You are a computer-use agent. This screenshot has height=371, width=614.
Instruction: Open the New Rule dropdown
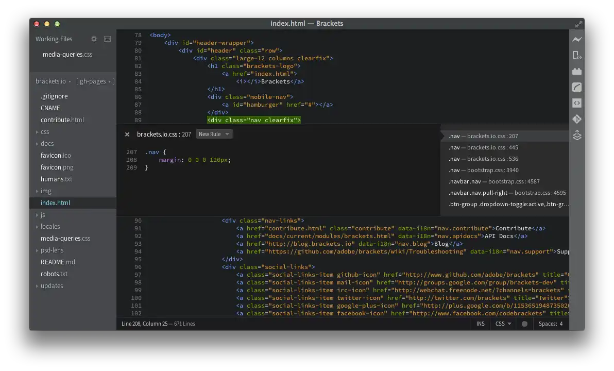[x=214, y=134]
